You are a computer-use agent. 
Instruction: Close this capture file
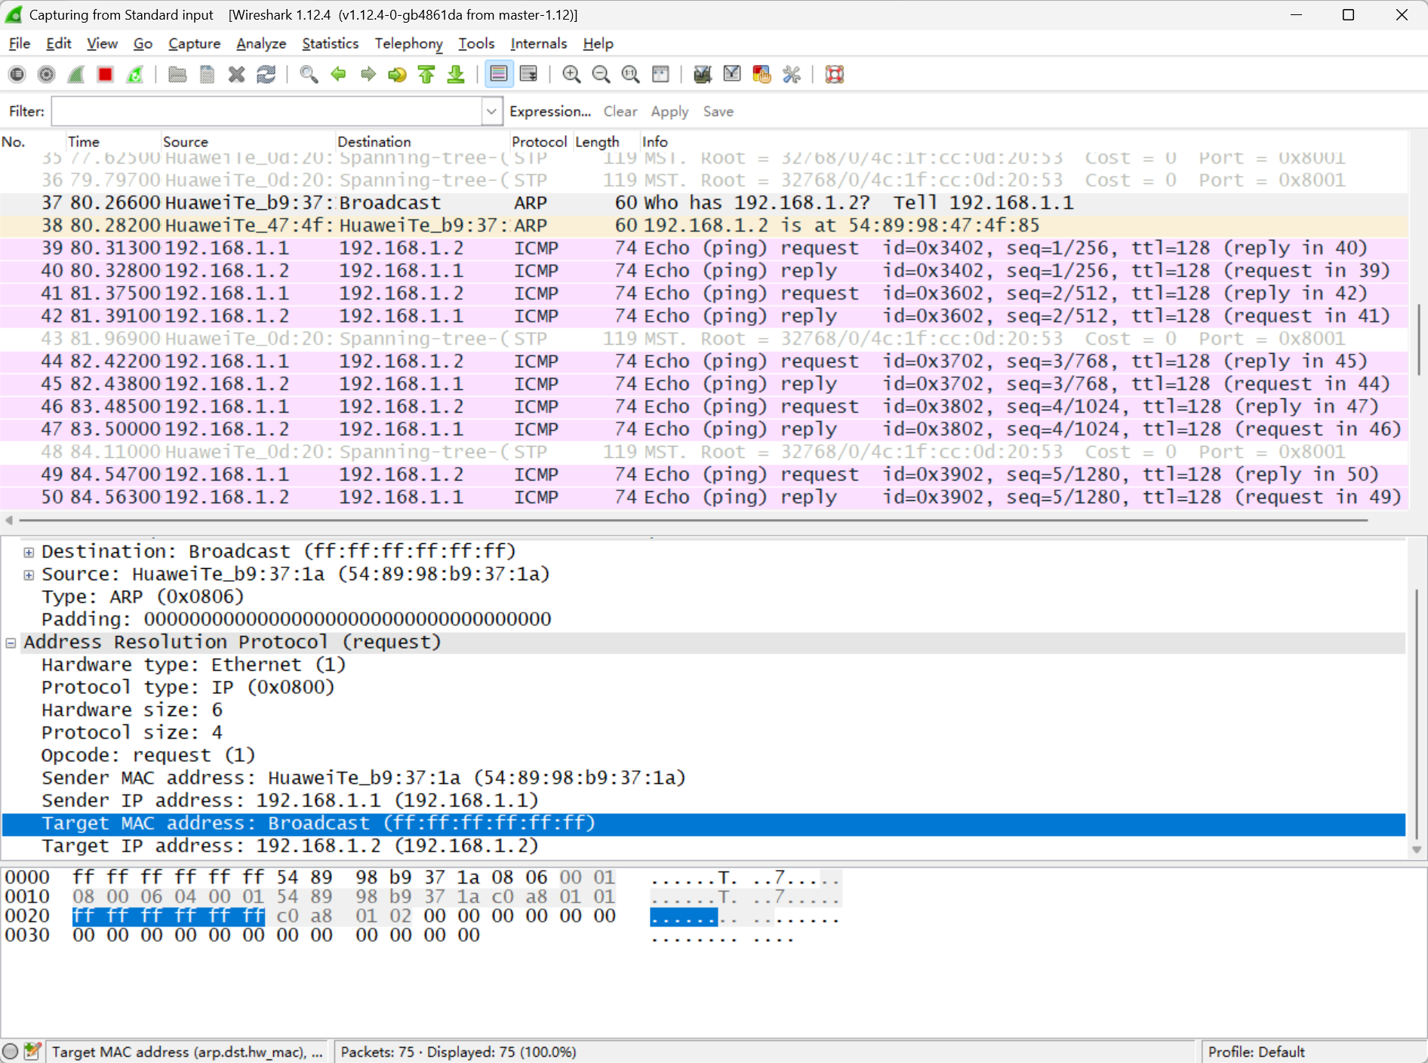click(x=236, y=74)
